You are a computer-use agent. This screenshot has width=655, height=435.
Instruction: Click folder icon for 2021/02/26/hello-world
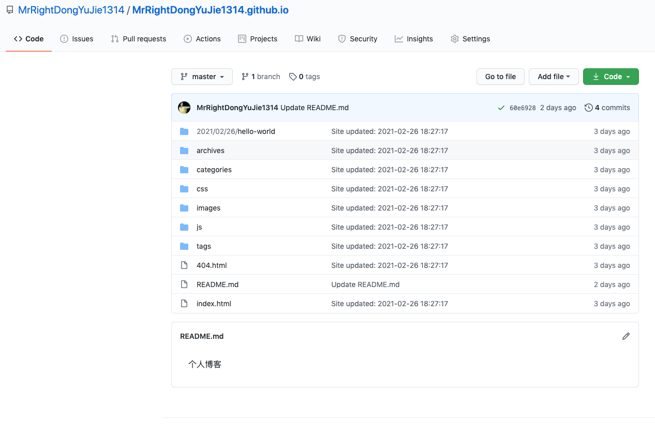pos(184,131)
